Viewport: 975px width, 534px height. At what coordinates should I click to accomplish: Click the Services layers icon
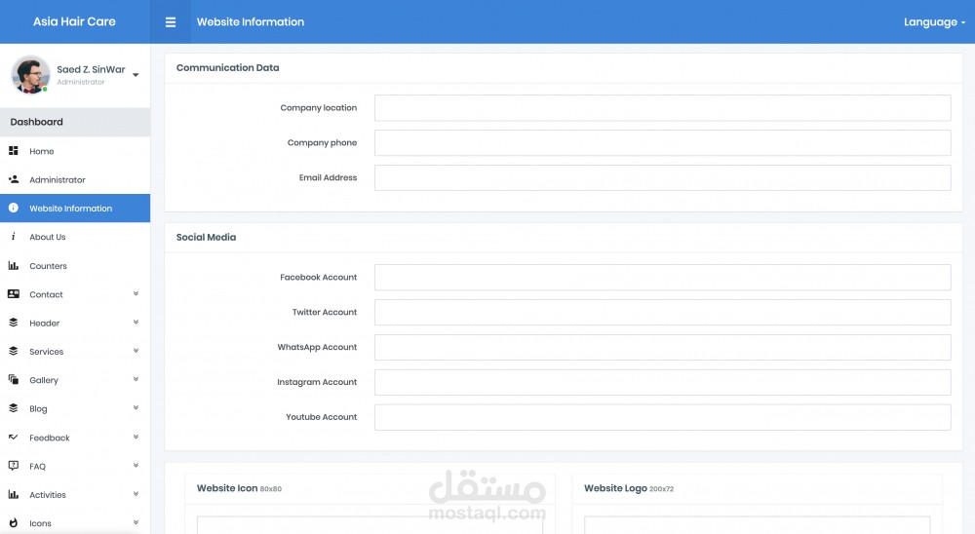point(13,351)
